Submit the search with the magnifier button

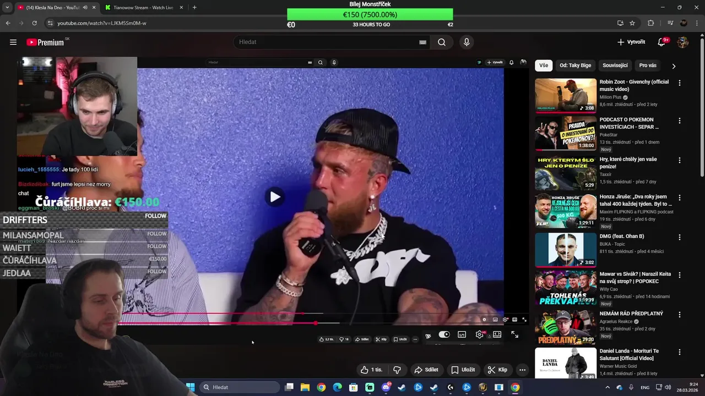click(442, 42)
